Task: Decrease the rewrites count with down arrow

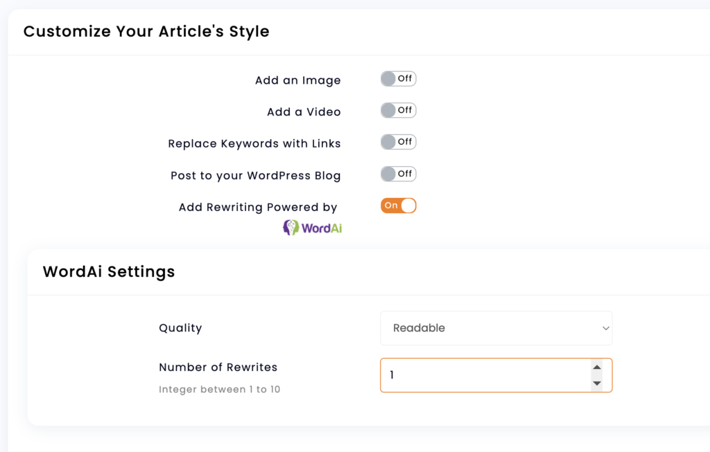Action: coord(597,383)
